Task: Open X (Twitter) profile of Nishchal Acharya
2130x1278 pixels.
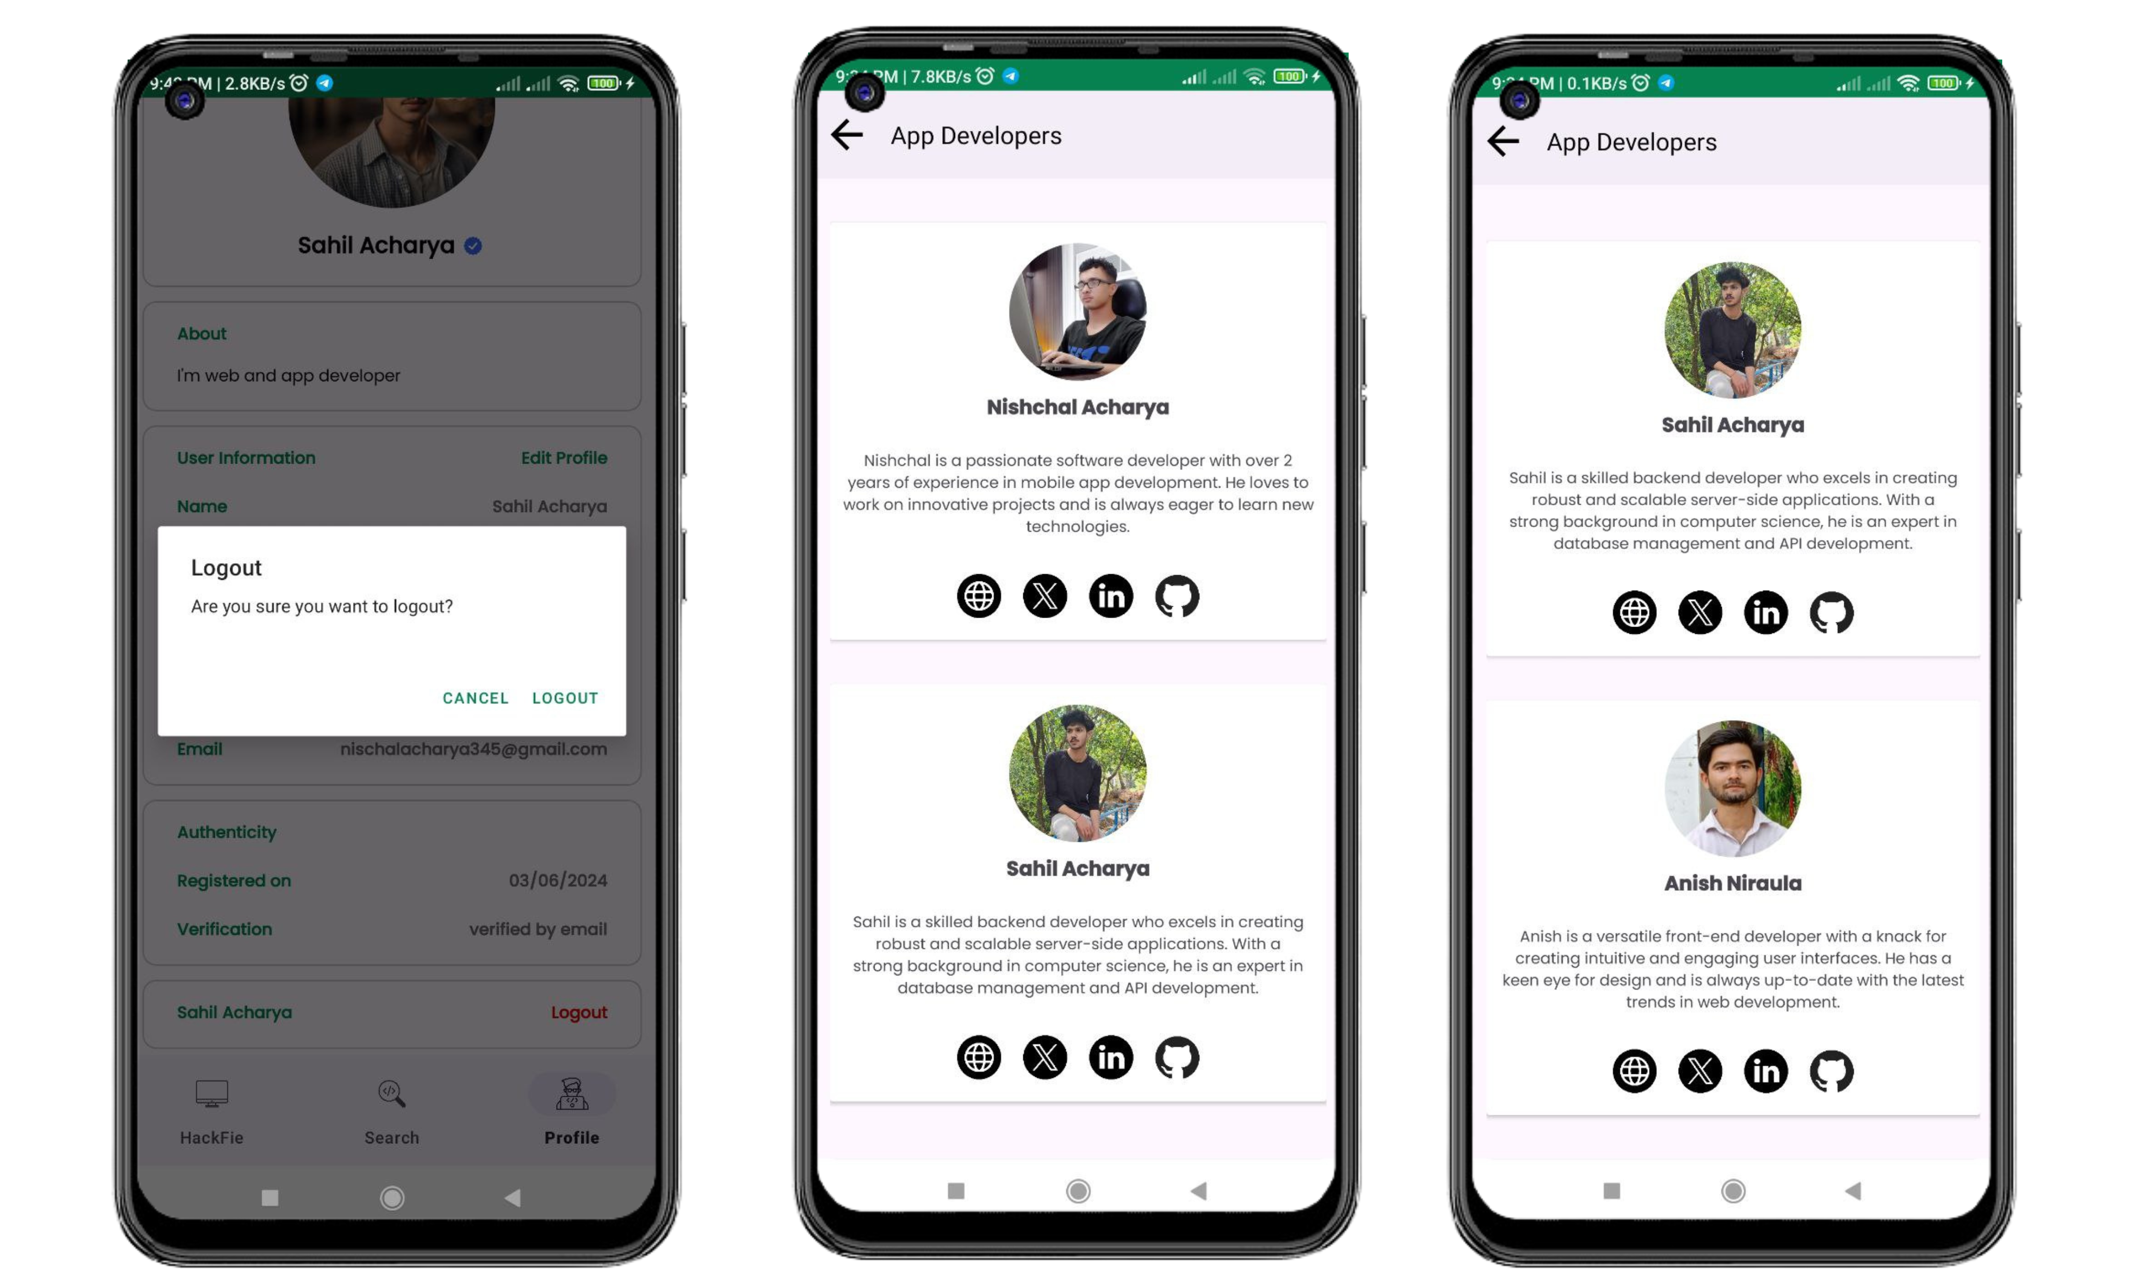Action: click(x=1045, y=595)
